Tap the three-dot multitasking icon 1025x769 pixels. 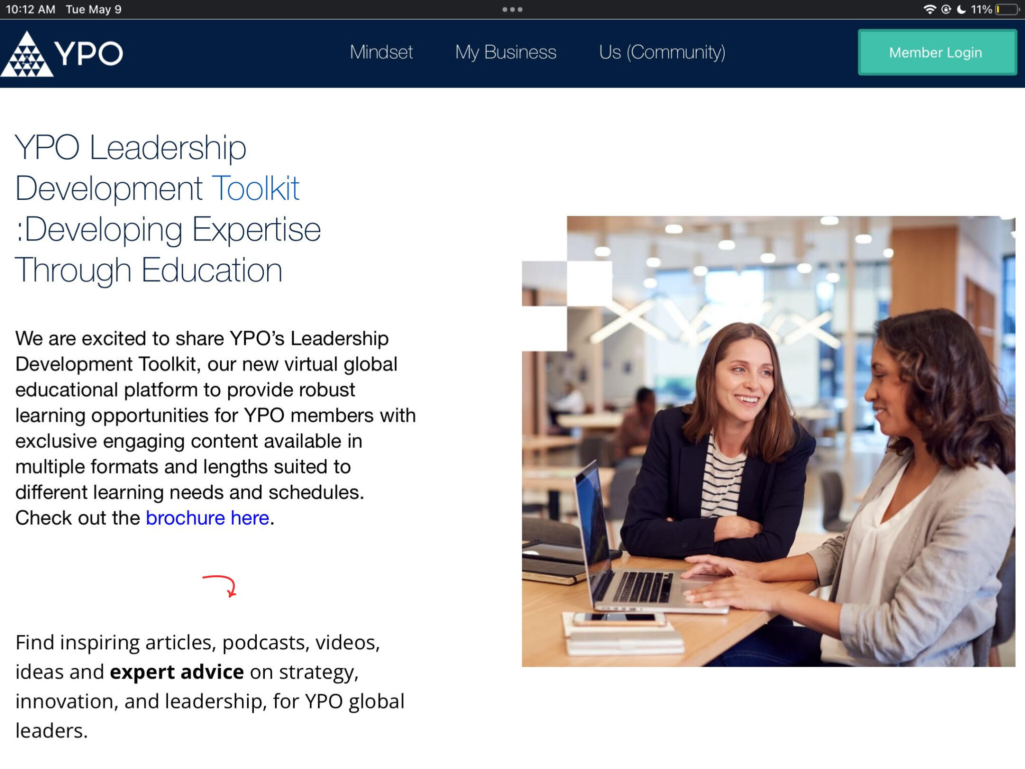(x=512, y=10)
